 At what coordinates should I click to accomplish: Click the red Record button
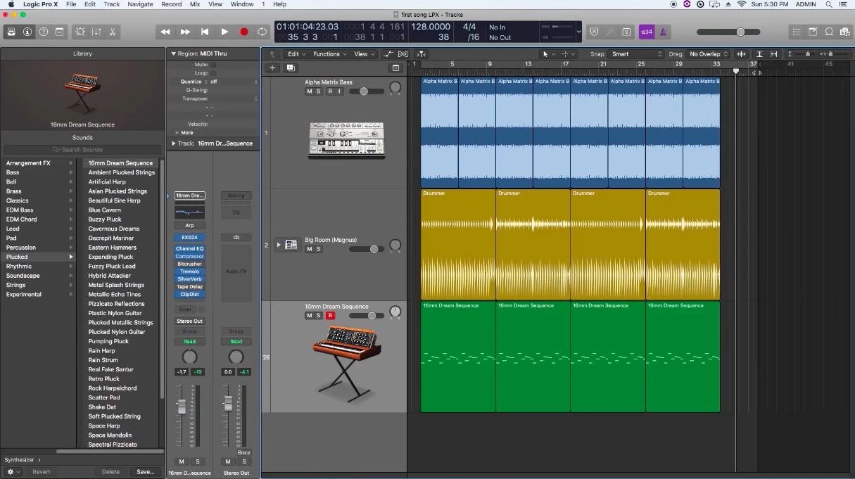tap(244, 32)
